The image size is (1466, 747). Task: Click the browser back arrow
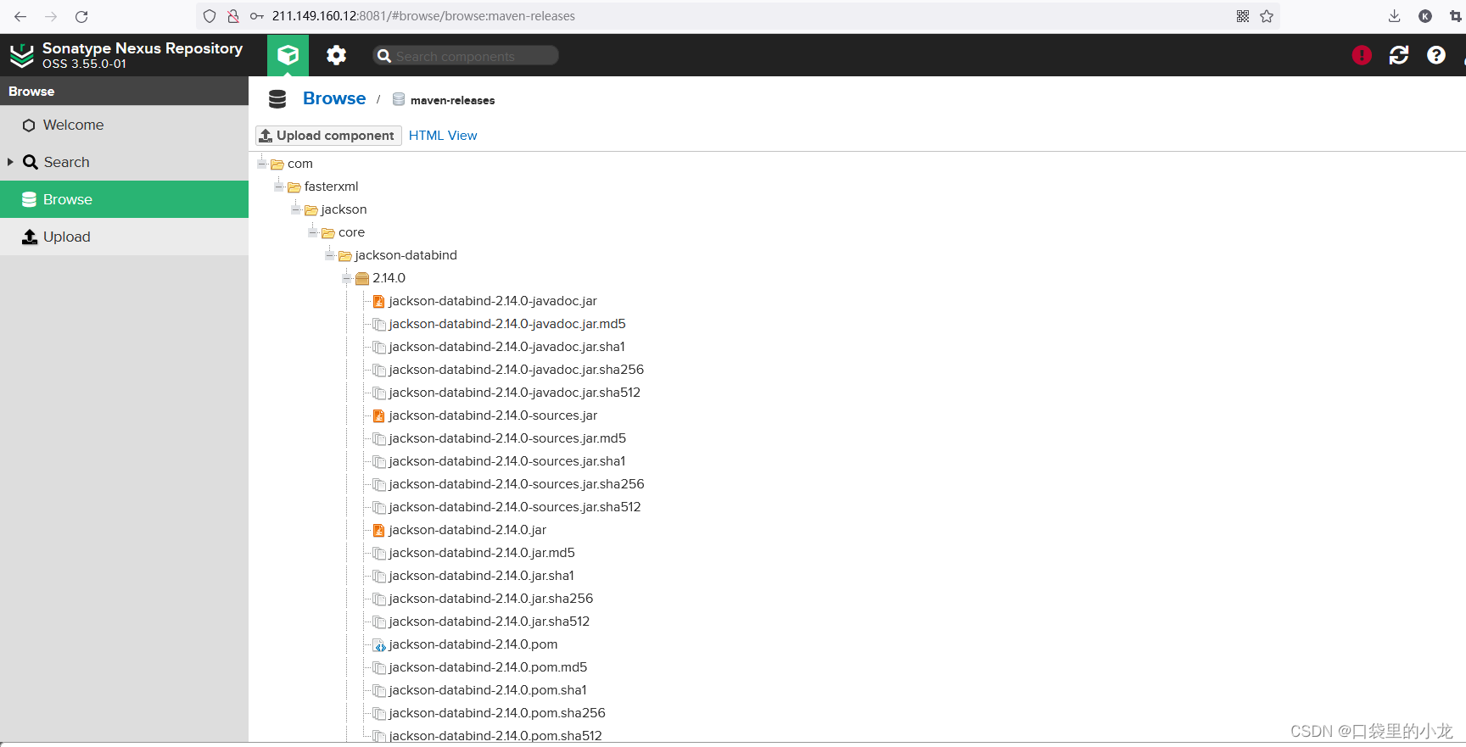(20, 16)
